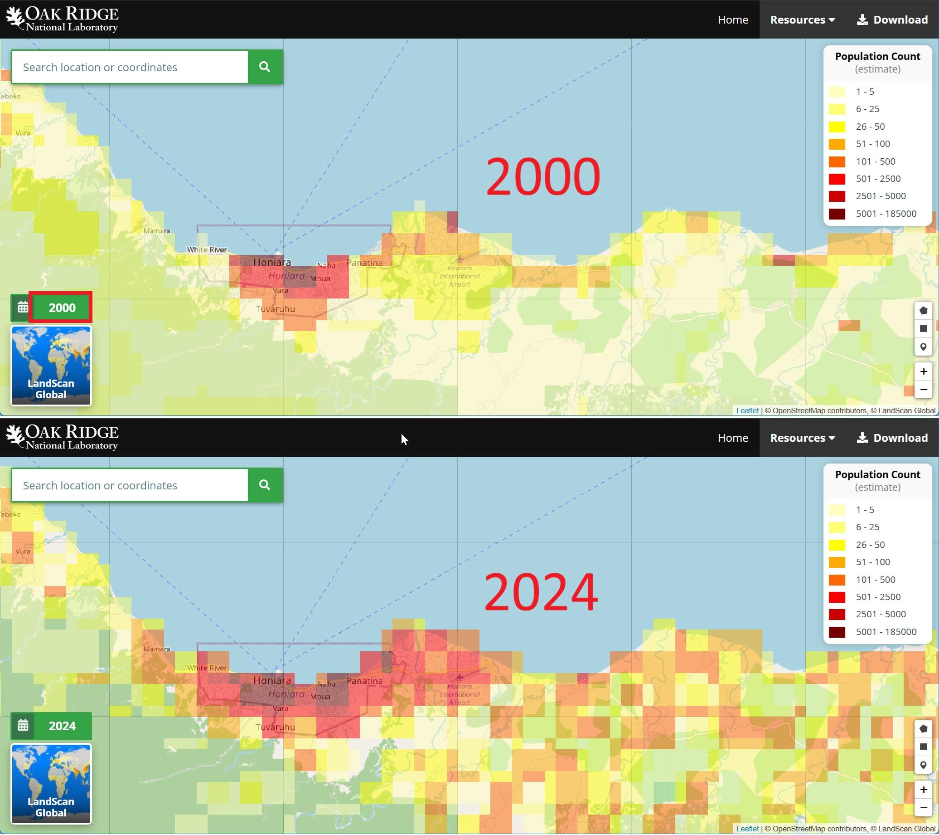
Task: Open the 2024 year selector
Action: point(62,726)
